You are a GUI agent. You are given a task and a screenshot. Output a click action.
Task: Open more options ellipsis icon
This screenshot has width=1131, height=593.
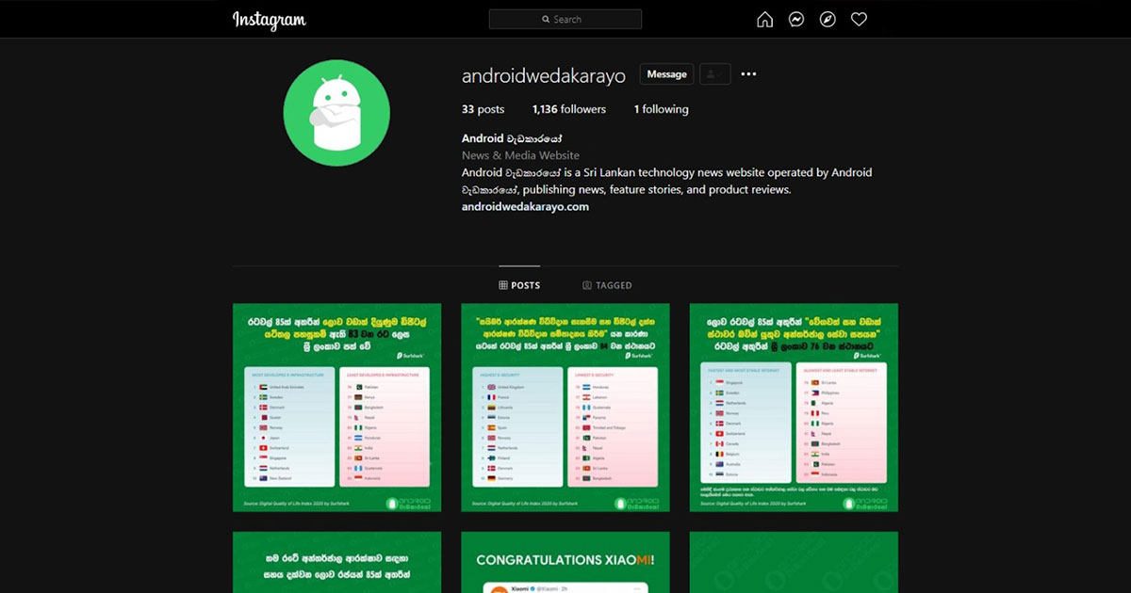point(748,73)
